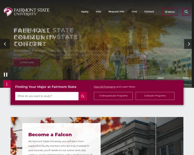Open the Contact link in the header

149,12
